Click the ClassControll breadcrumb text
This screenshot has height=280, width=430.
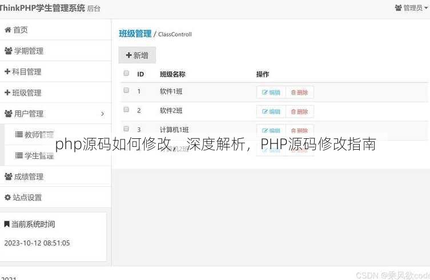[x=175, y=34]
